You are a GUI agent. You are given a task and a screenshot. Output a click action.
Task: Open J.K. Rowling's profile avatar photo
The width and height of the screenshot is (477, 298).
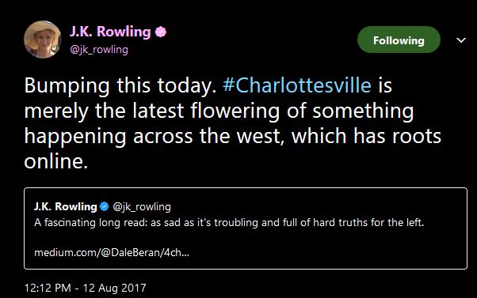[x=43, y=40]
